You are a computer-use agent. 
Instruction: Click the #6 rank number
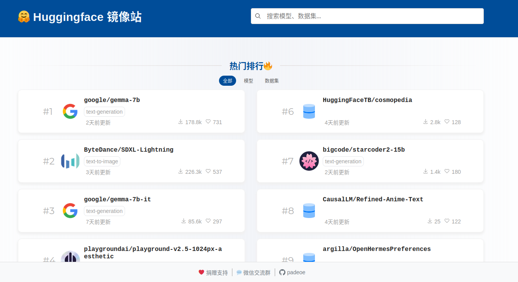pyautogui.click(x=288, y=112)
